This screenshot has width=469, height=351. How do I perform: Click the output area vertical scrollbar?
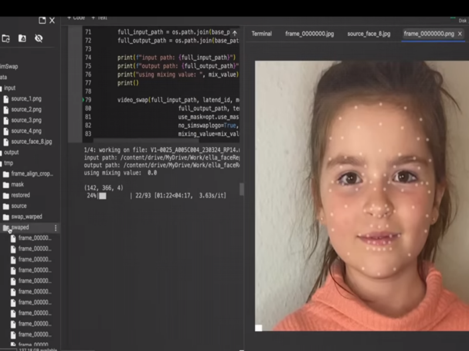[241, 189]
